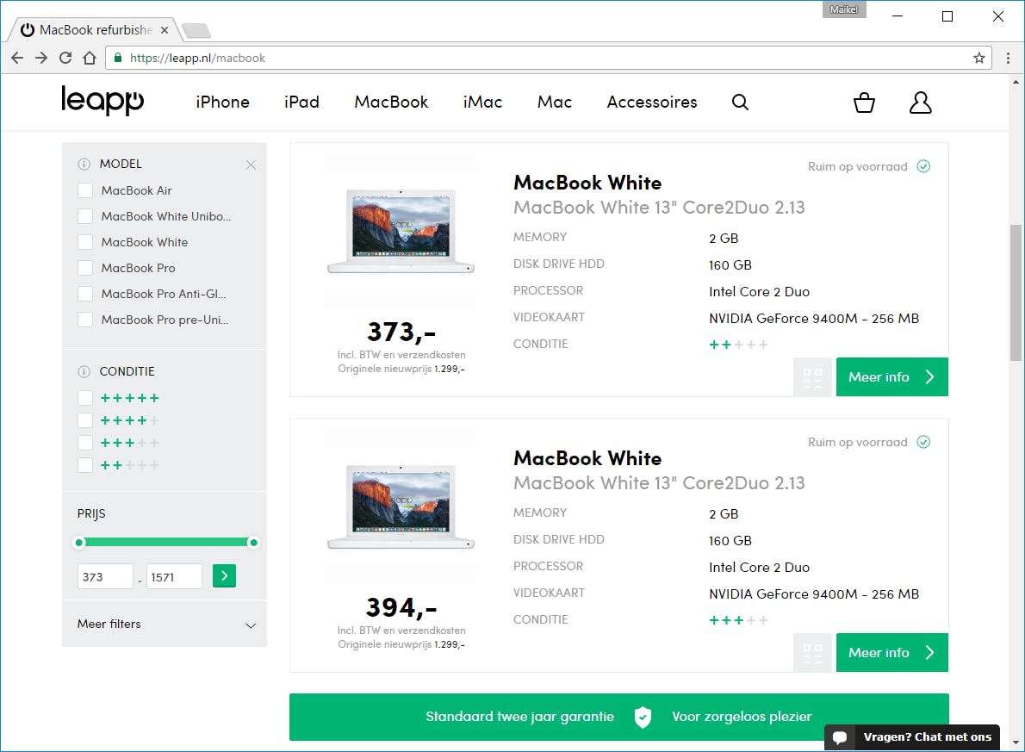Image resolution: width=1025 pixels, height=752 pixels.
Task: Open a new browser tab
Action: [x=196, y=30]
